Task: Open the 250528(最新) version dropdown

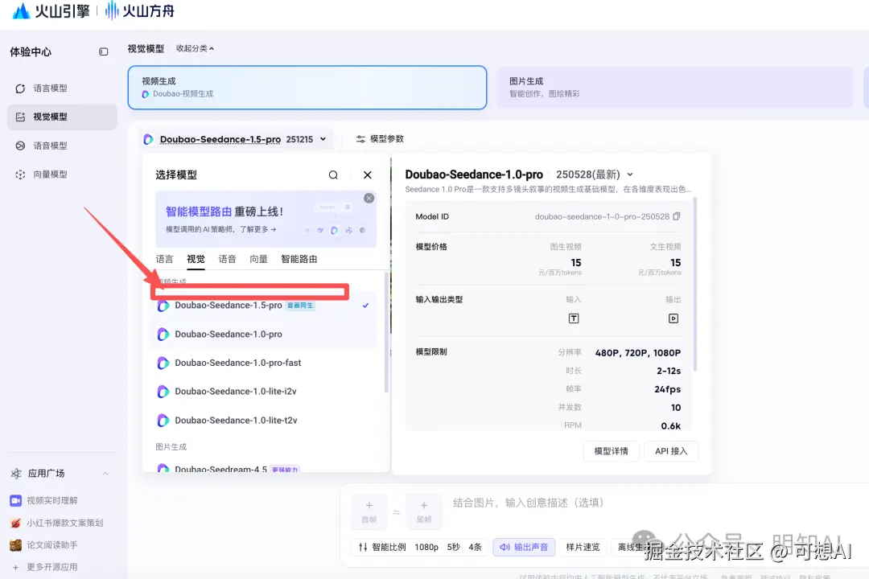Action: (x=595, y=175)
